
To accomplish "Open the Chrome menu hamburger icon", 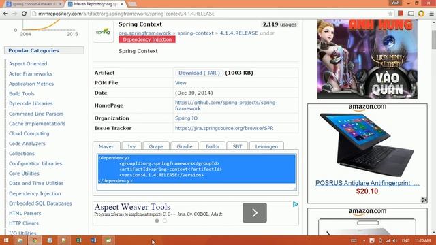I will [431, 14].
